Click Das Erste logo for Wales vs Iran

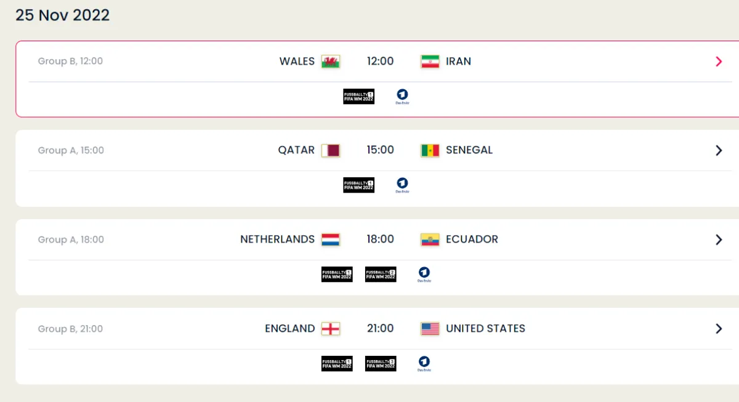pos(402,96)
